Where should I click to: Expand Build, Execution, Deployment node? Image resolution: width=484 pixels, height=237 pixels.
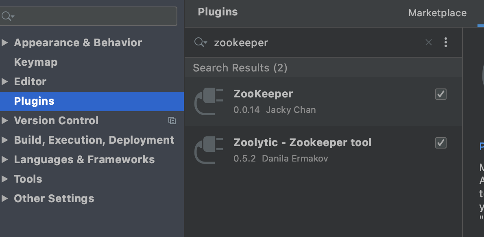pyautogui.click(x=5, y=140)
